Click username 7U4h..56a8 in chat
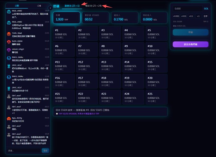The image size is (216, 157). 17,33
